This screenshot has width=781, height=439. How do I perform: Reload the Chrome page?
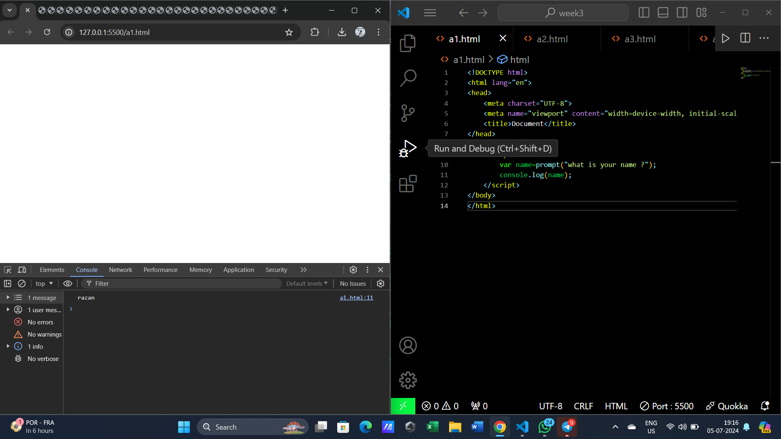pyautogui.click(x=47, y=32)
